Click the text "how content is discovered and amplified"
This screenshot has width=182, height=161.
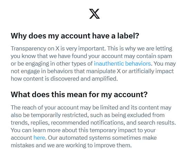coord(64,79)
